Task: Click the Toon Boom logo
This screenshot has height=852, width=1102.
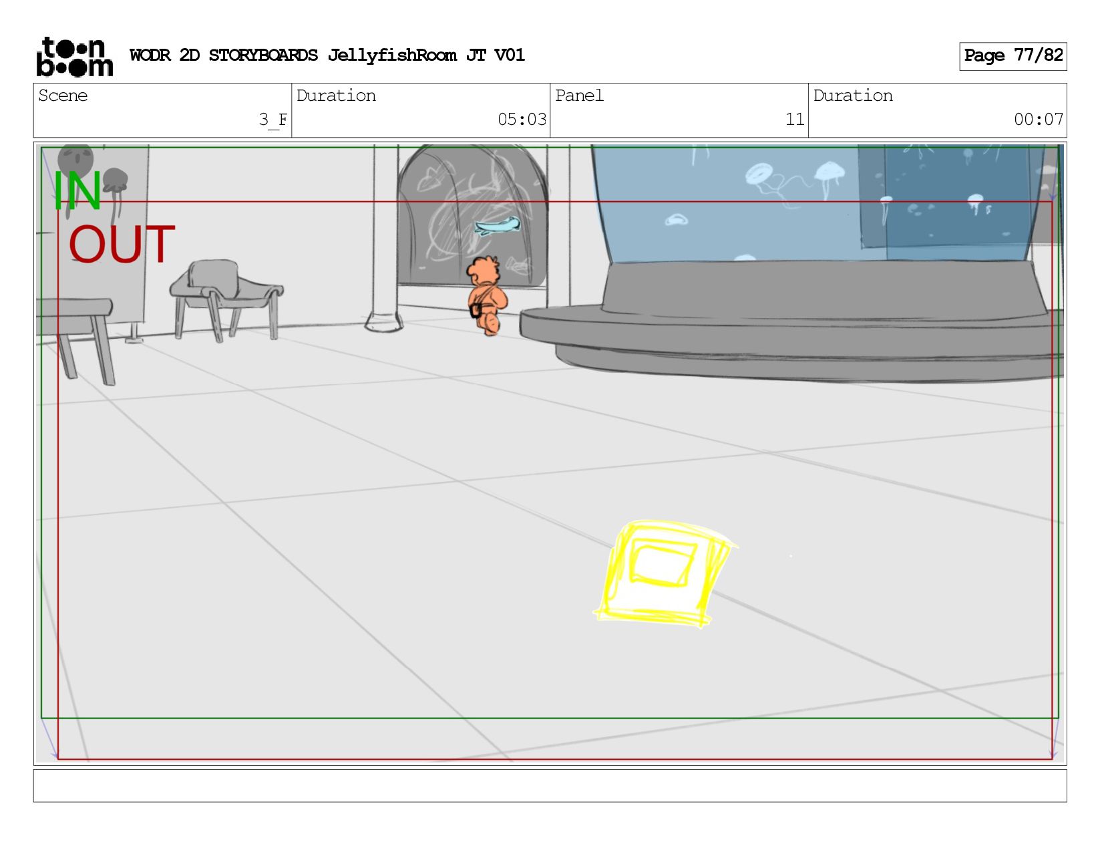Action: click(x=74, y=57)
